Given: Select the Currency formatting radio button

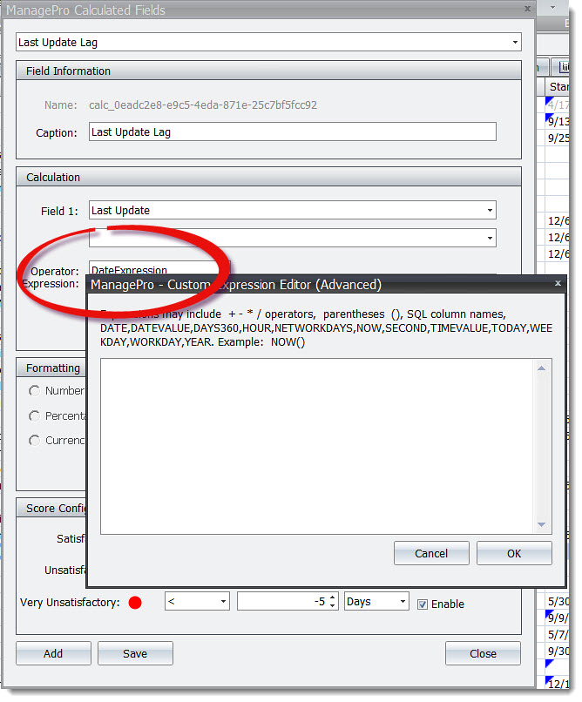Looking at the screenshot, I should (35, 441).
